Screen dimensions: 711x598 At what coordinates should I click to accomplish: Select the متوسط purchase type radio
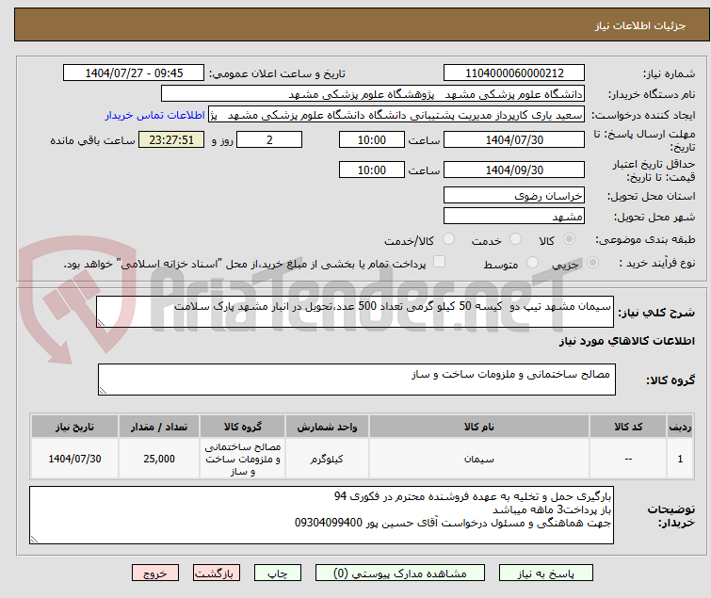(532, 263)
